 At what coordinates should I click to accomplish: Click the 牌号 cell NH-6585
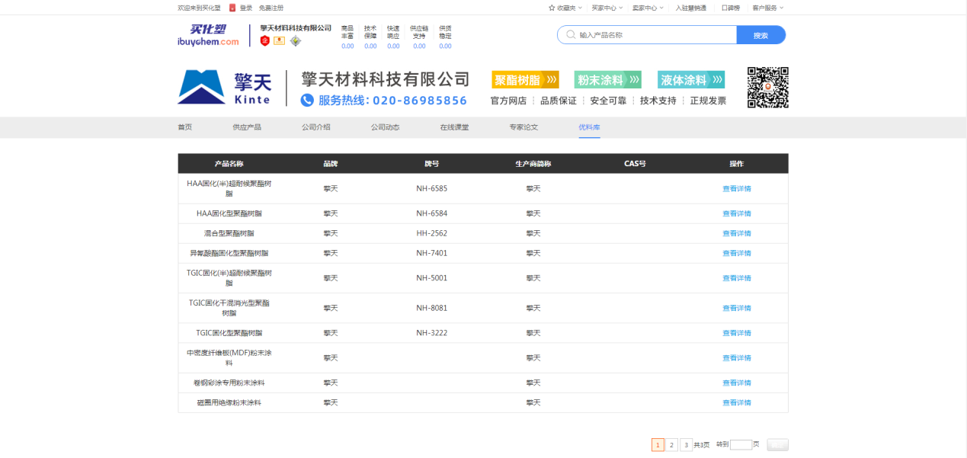pyautogui.click(x=432, y=189)
